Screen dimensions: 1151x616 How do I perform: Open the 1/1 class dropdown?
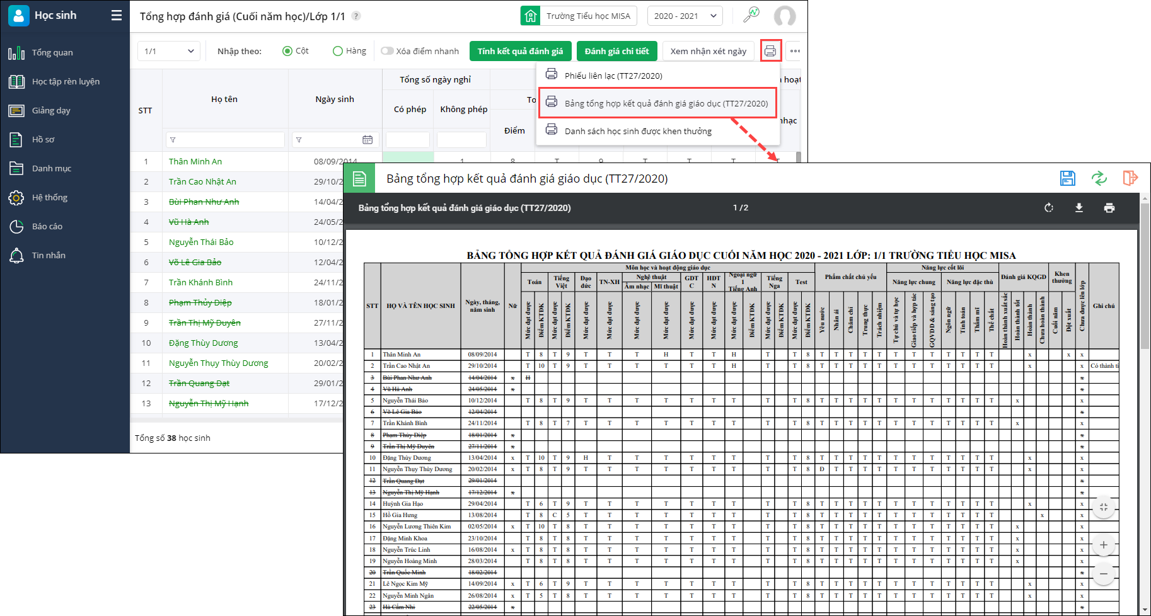pyautogui.click(x=168, y=51)
